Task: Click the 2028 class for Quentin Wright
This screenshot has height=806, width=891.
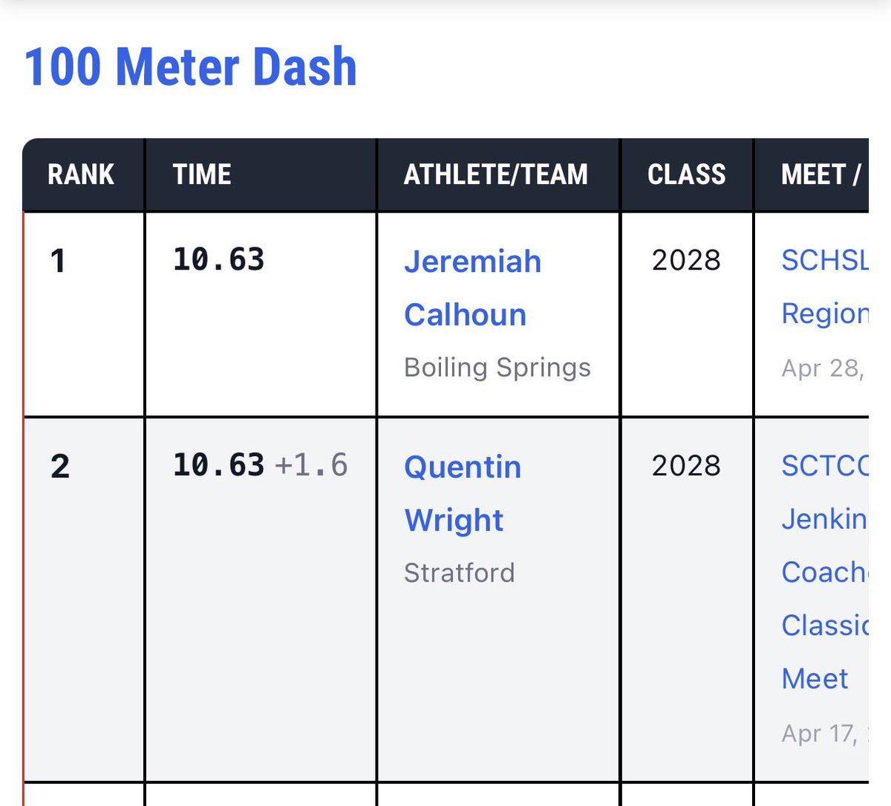Action: tap(686, 466)
